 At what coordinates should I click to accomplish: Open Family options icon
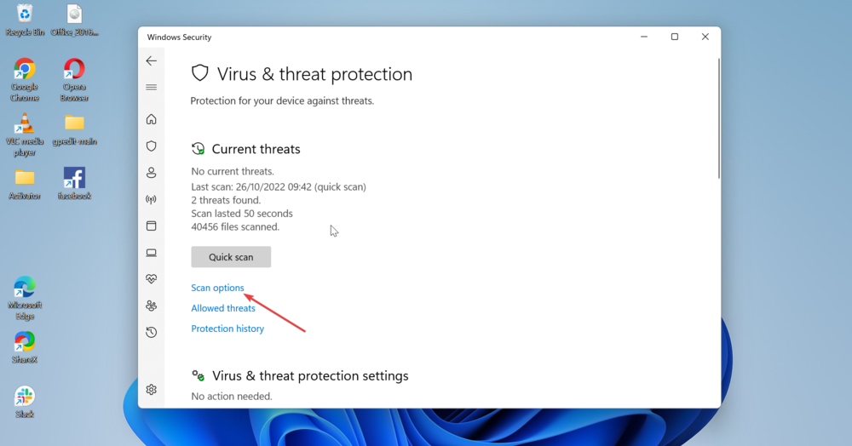pos(151,306)
